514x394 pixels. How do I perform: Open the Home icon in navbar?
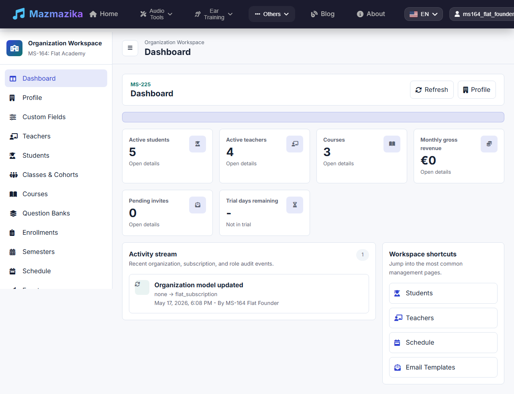click(93, 14)
